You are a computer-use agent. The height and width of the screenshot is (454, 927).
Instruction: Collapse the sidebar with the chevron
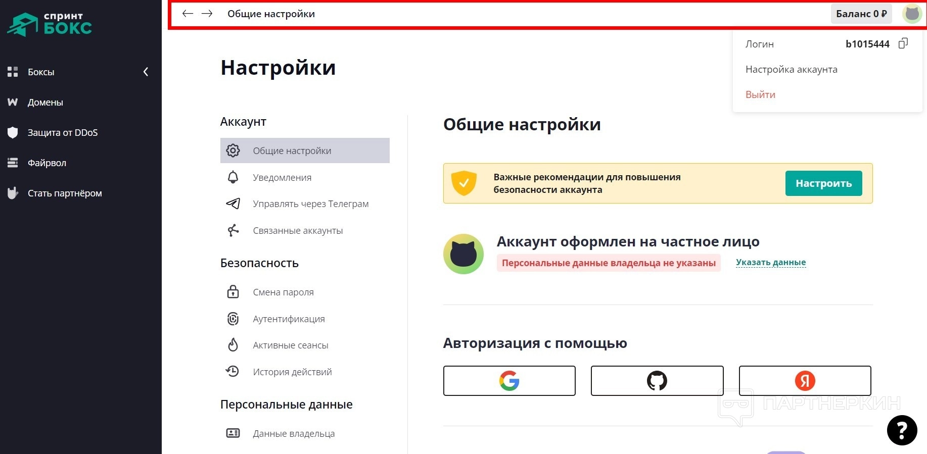146,72
